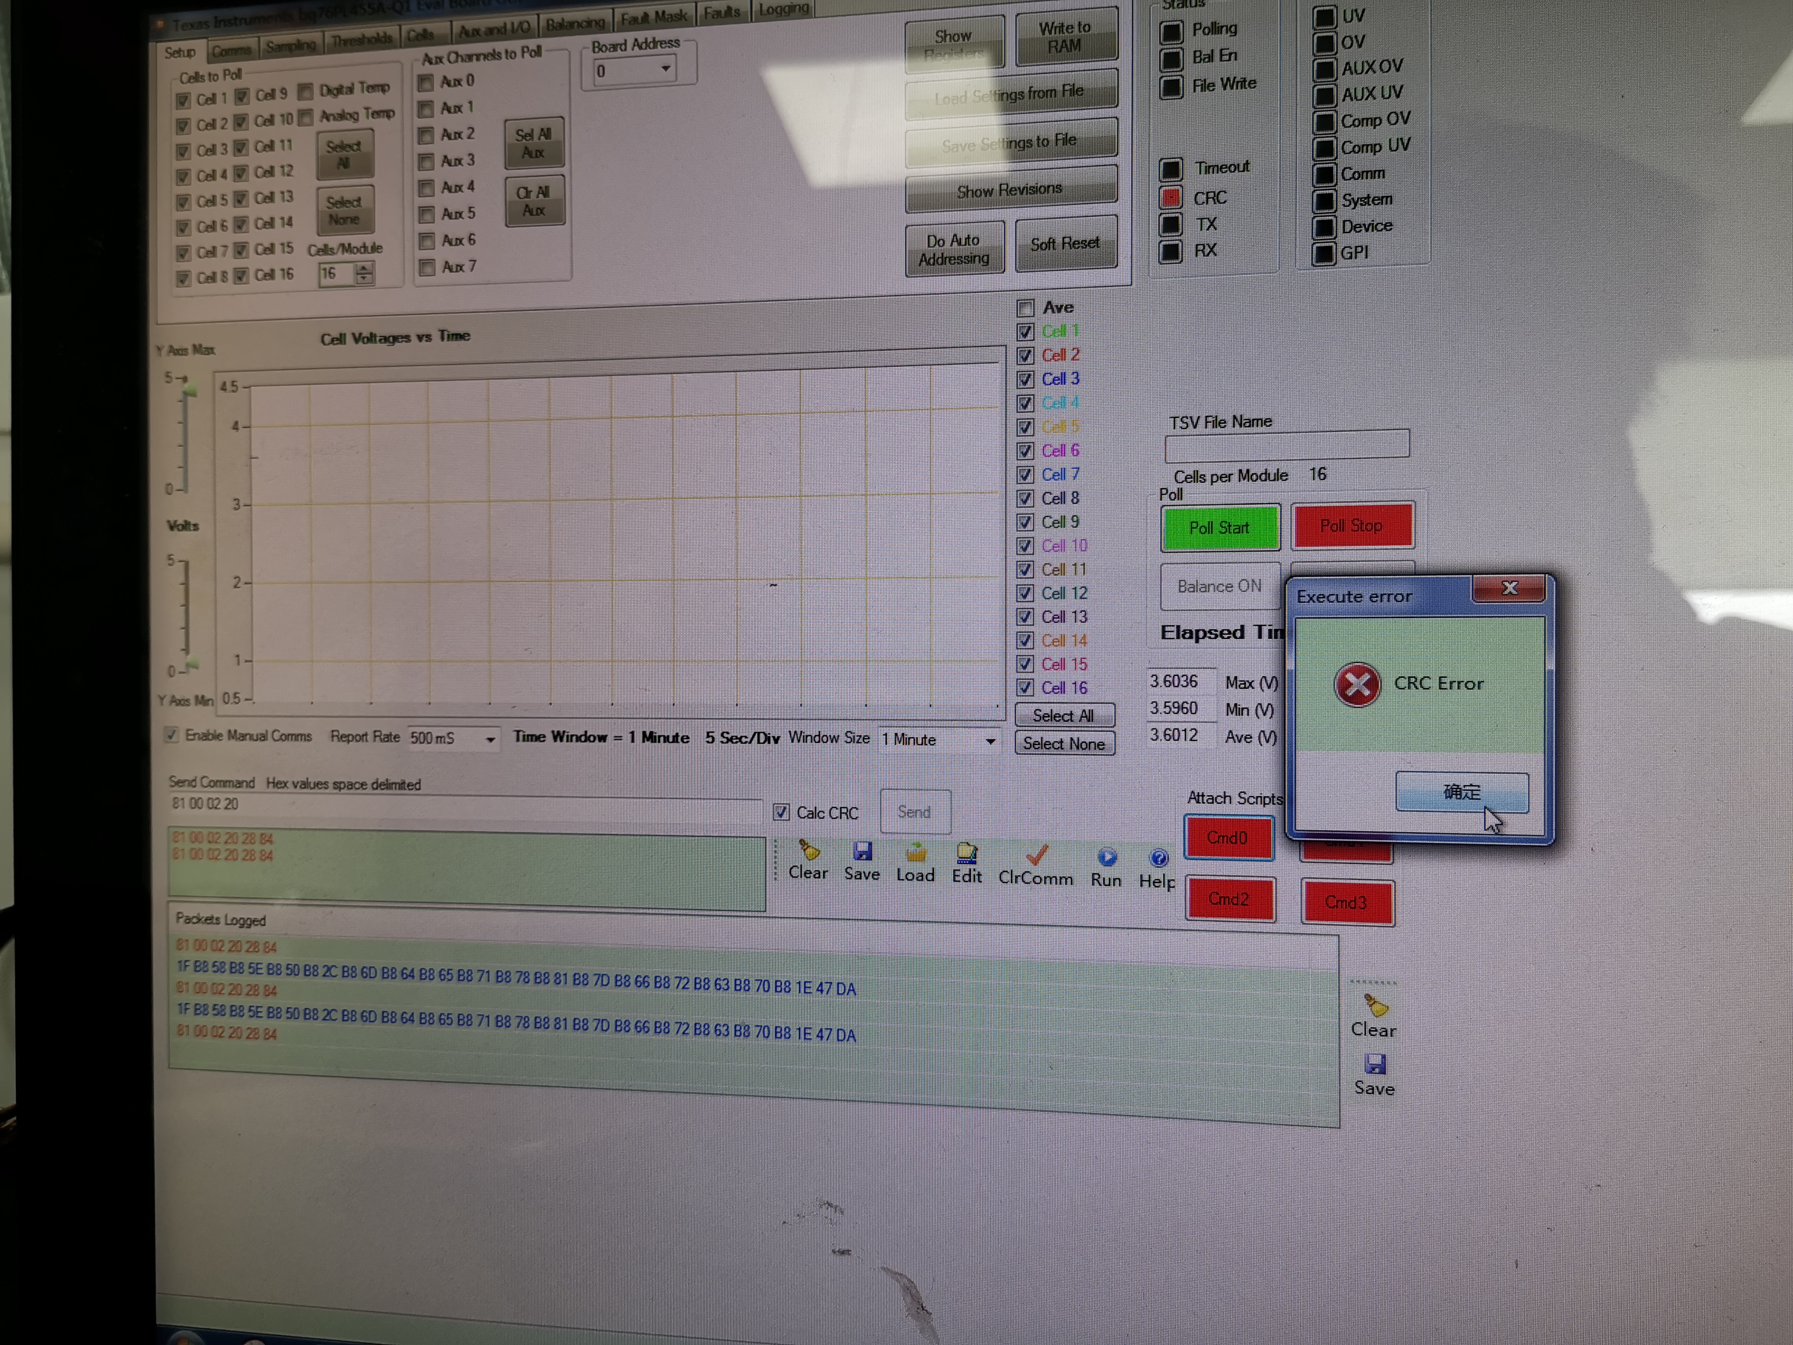Enable the Ave checkbox above Cell 1
Viewport: 1793px width, 1345px height.
[1025, 308]
